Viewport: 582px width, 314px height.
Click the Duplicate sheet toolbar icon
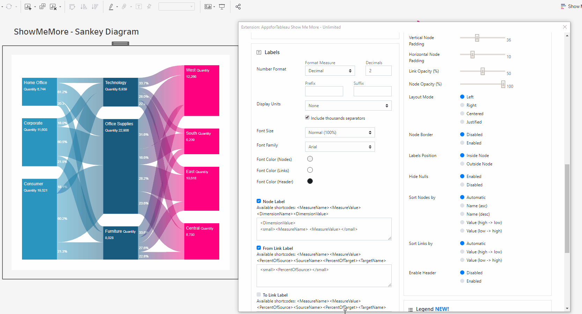(x=42, y=7)
